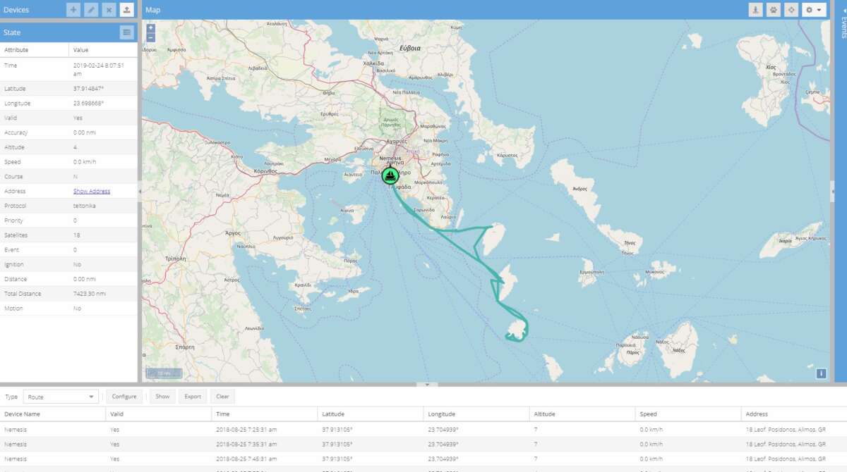This screenshot has height=472, width=847.
Task: Enable follow-device mode on the map toolbar
Action: (756, 10)
